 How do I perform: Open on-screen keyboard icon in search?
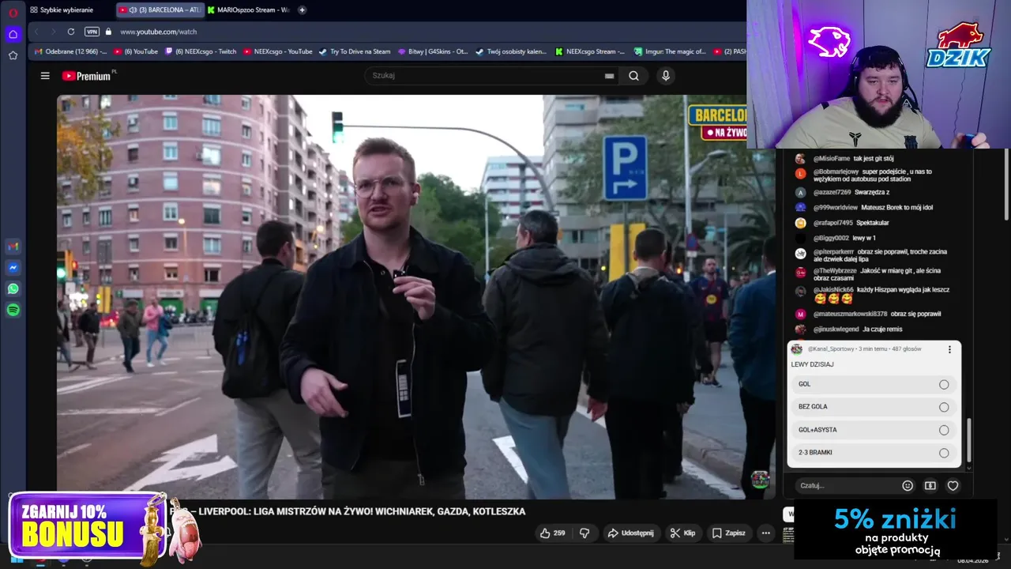[x=609, y=76]
